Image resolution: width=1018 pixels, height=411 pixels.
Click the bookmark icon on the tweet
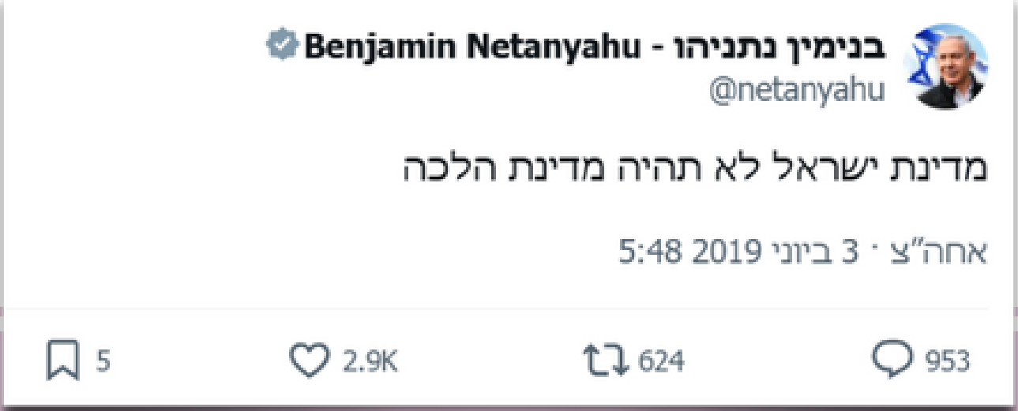63,362
